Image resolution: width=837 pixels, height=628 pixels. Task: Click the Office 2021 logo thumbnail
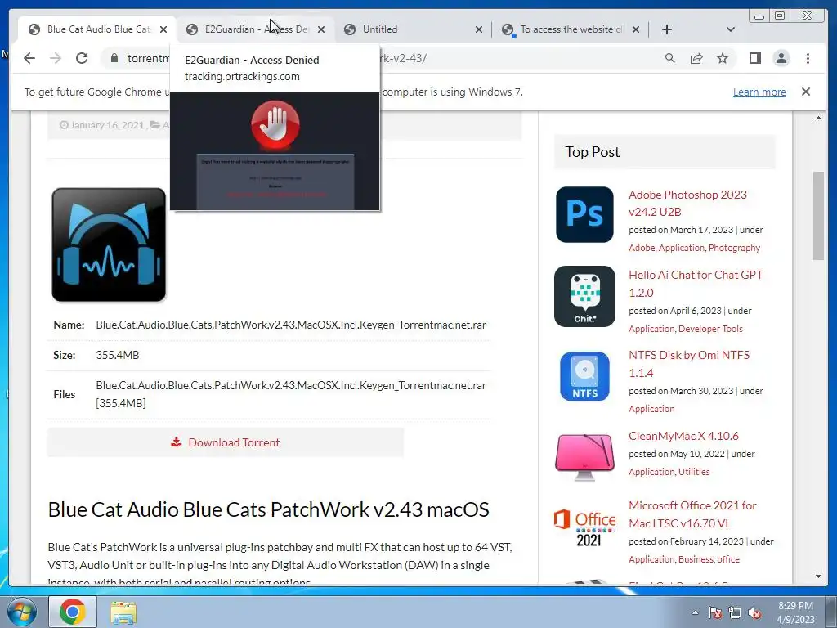click(x=584, y=528)
